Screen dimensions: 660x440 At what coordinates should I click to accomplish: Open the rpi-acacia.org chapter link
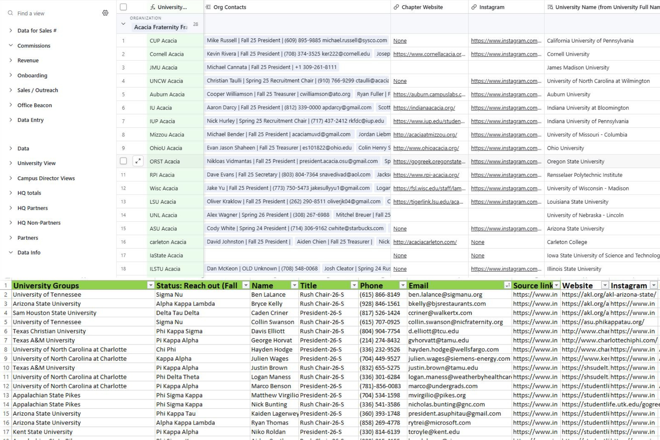click(x=426, y=175)
